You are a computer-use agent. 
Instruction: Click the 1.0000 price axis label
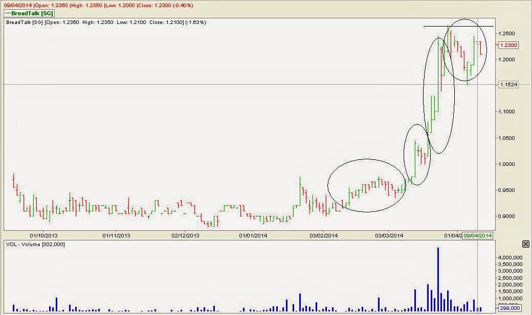[506, 164]
